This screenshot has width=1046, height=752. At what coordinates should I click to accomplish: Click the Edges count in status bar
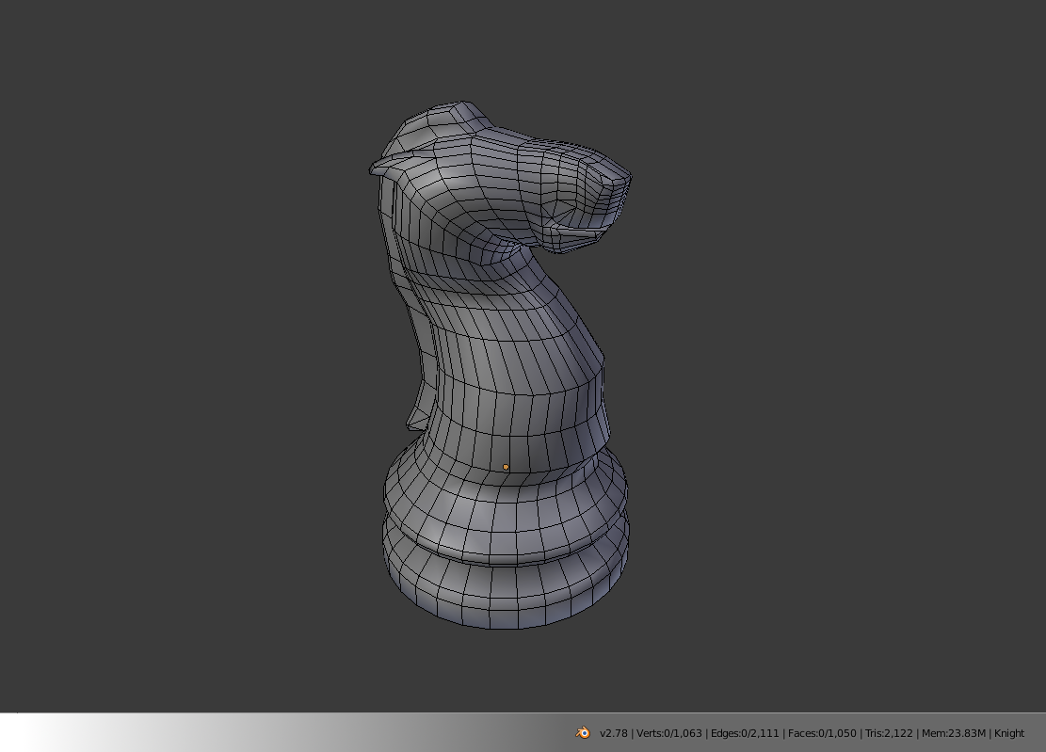745,733
